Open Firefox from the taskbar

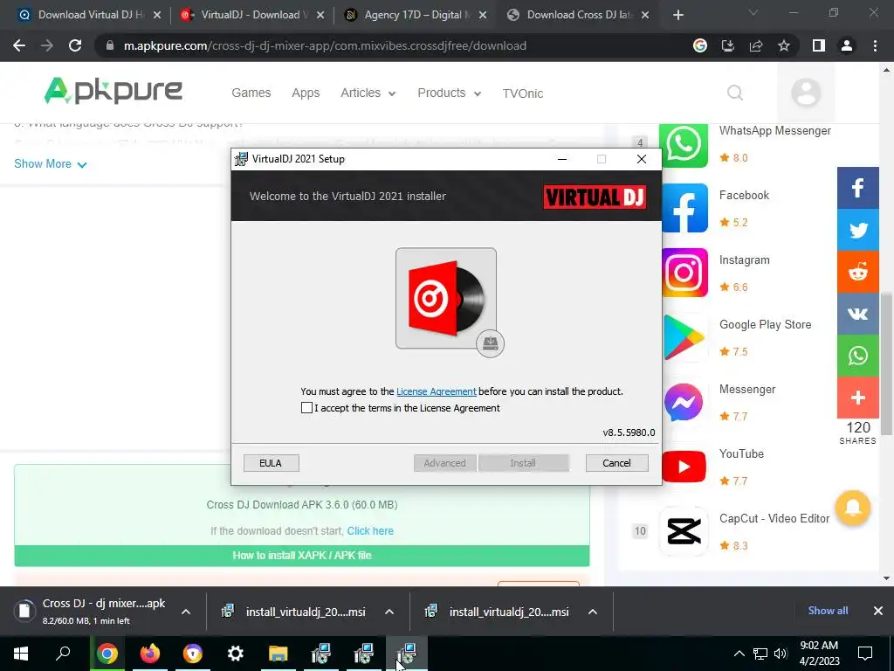[x=150, y=654]
